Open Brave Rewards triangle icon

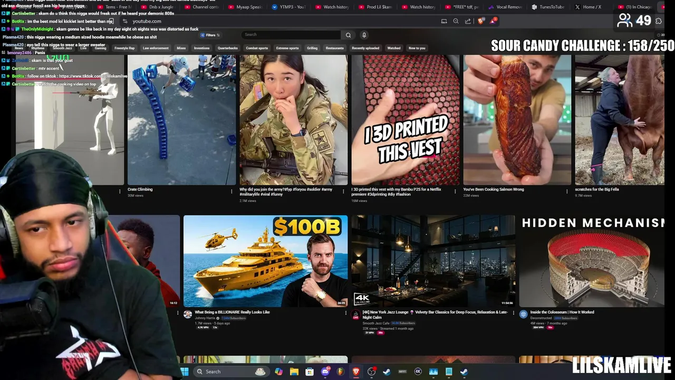(x=493, y=21)
